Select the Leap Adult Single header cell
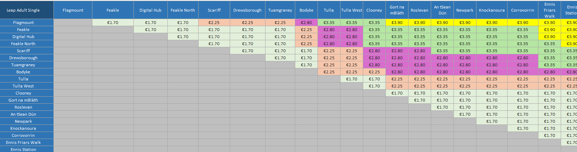Viewport: 577px width, 152px height. tap(23, 10)
